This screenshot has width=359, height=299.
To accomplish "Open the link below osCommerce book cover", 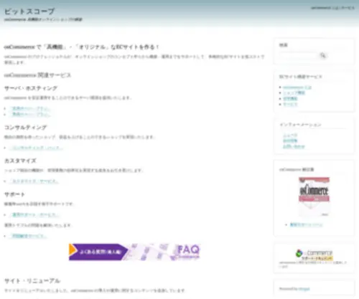I will point(306,224).
